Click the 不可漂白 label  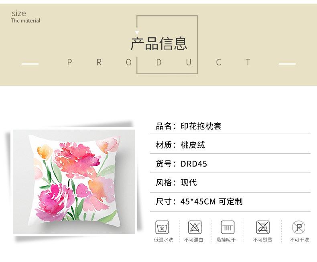click(x=193, y=240)
